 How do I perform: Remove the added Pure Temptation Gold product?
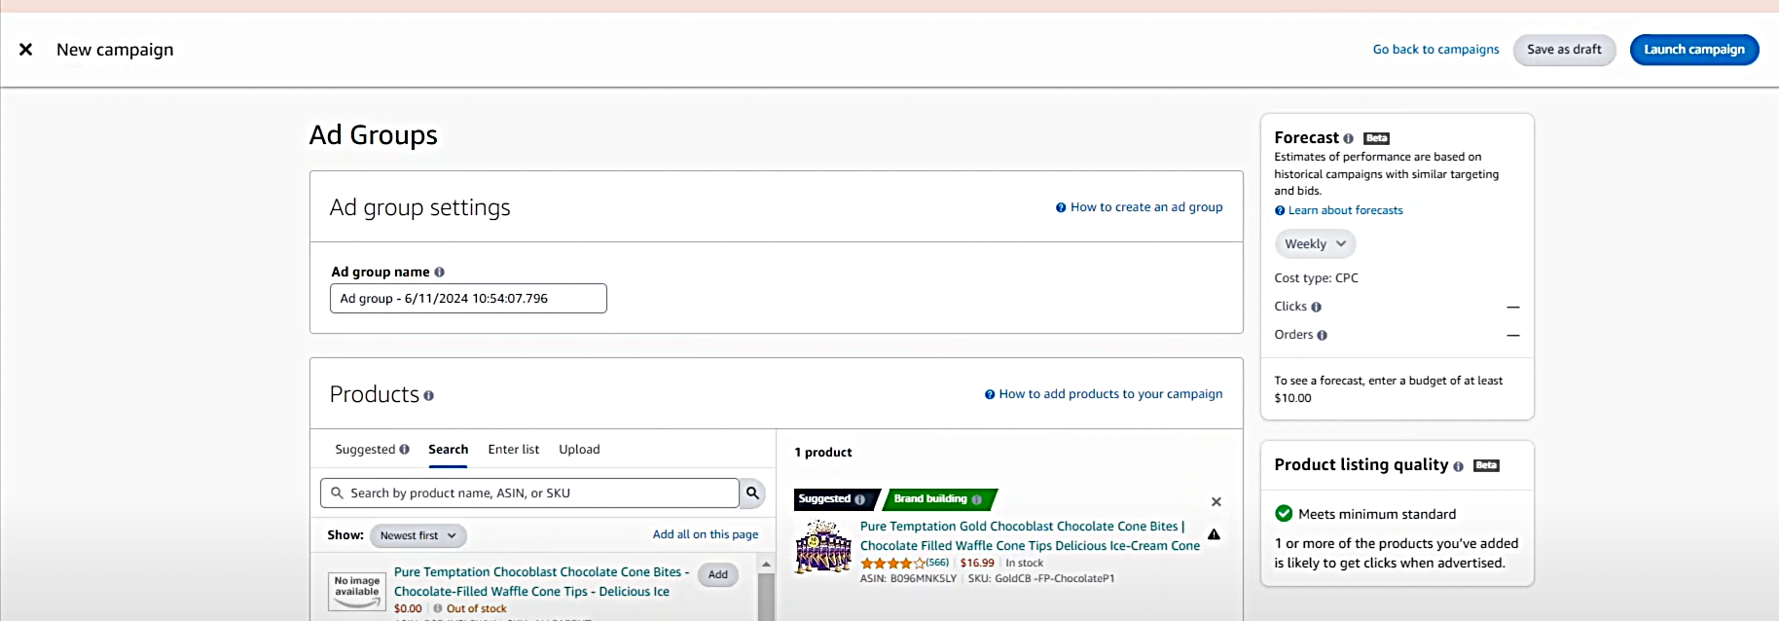click(x=1216, y=502)
